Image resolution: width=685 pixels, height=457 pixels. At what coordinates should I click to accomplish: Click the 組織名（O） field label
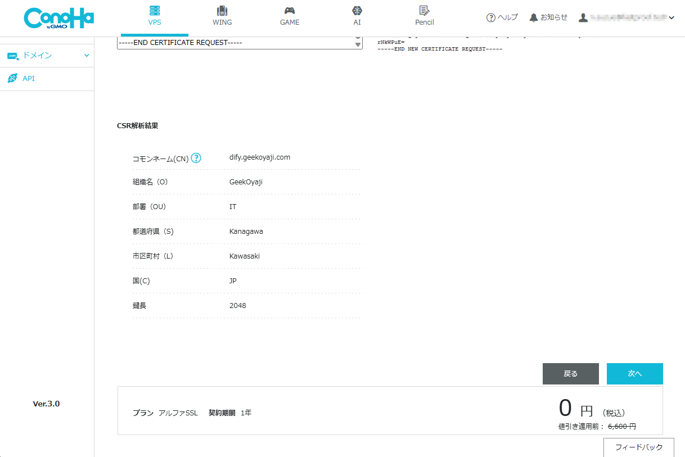pos(150,182)
